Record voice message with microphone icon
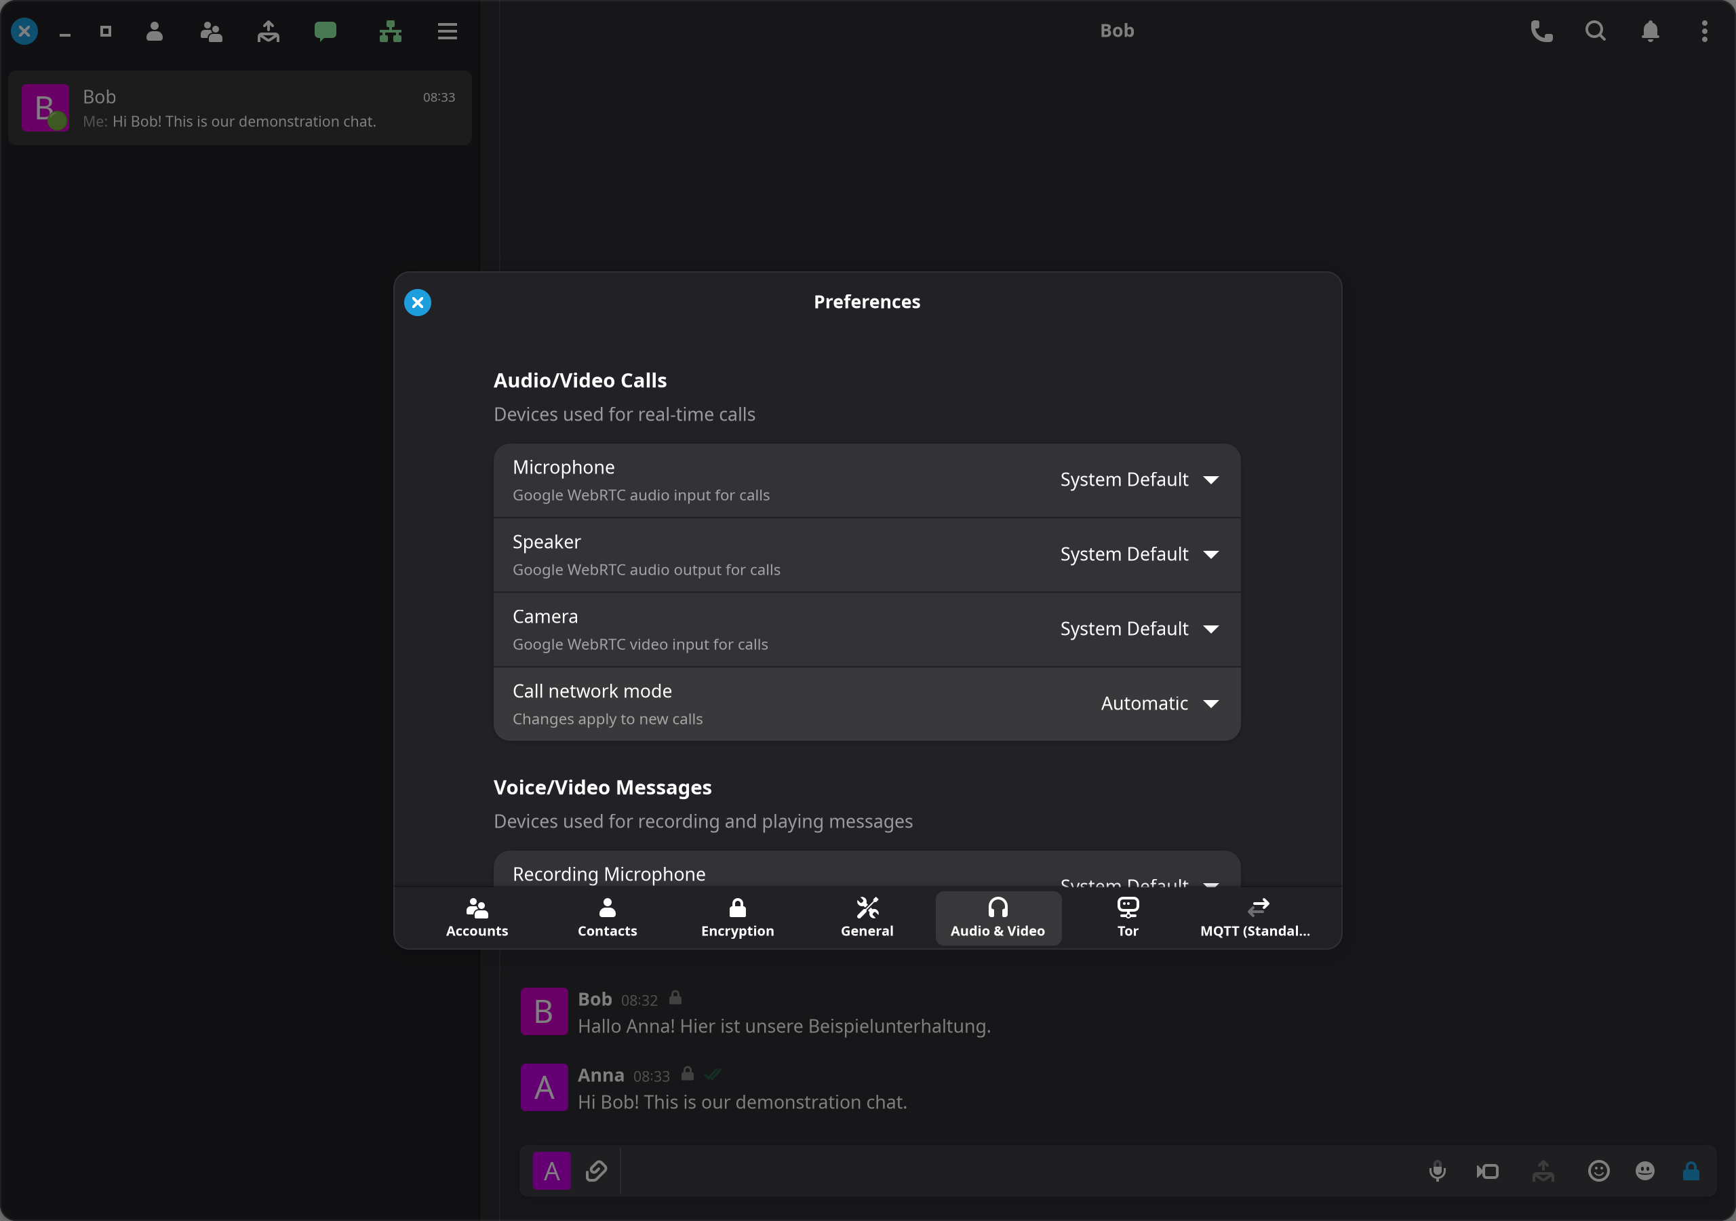The image size is (1736, 1221). click(x=1438, y=1171)
